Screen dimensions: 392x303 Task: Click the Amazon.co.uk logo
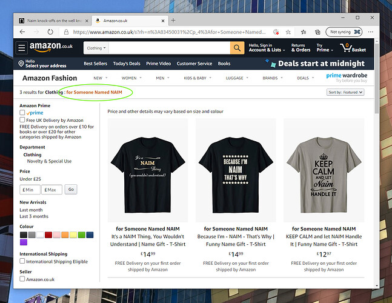coord(51,47)
